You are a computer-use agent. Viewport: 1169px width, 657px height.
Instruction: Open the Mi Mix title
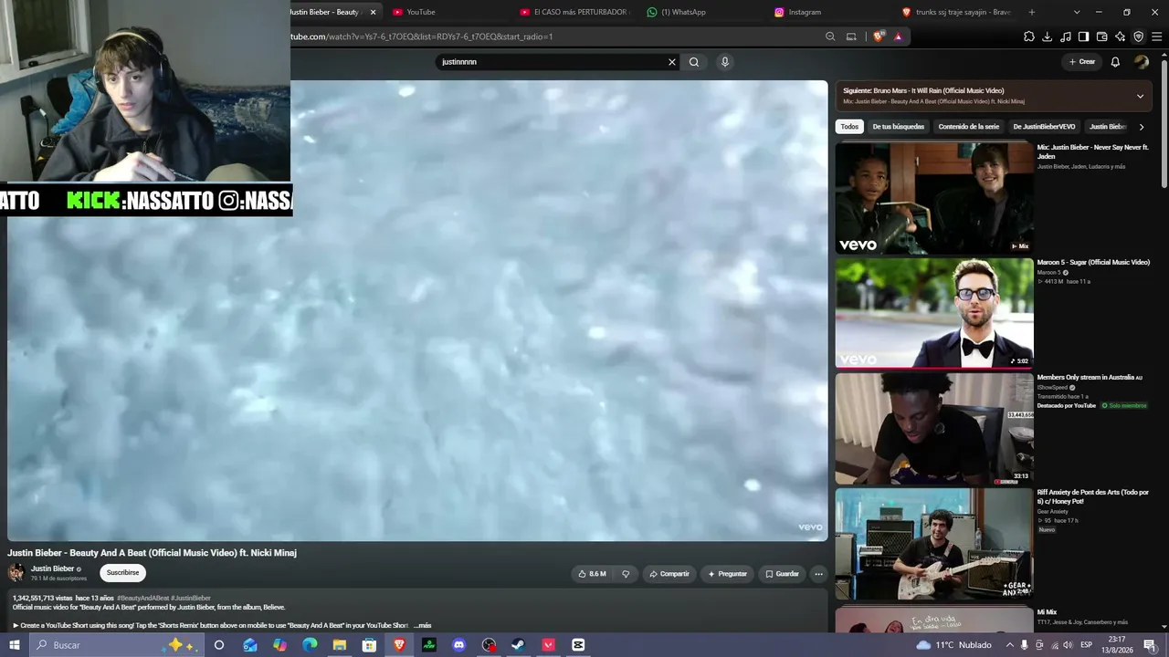pyautogui.click(x=1047, y=612)
